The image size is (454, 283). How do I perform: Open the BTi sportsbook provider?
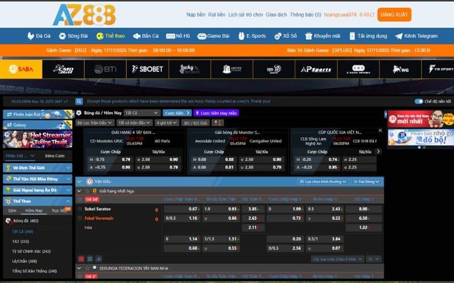(105, 69)
